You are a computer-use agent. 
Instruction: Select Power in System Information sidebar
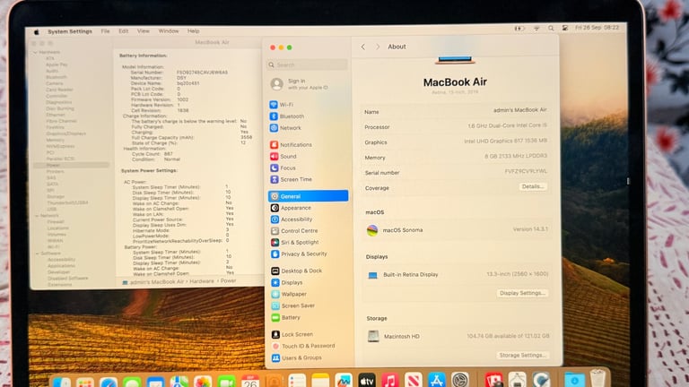tap(71, 165)
